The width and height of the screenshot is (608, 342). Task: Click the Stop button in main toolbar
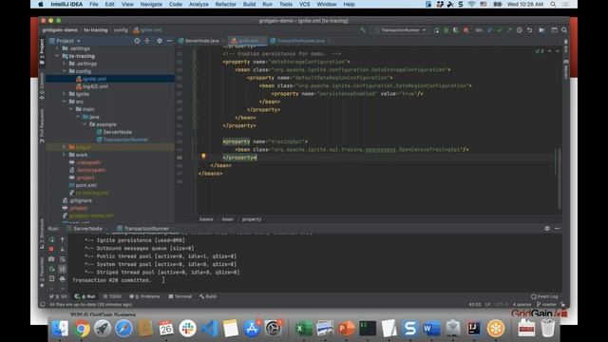coord(465,29)
